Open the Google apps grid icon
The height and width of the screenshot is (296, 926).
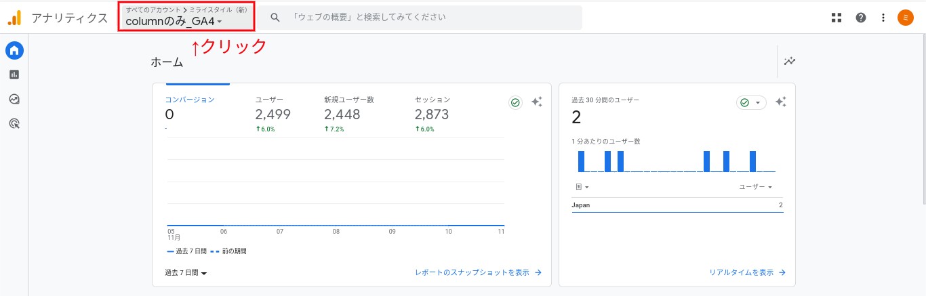click(x=837, y=18)
